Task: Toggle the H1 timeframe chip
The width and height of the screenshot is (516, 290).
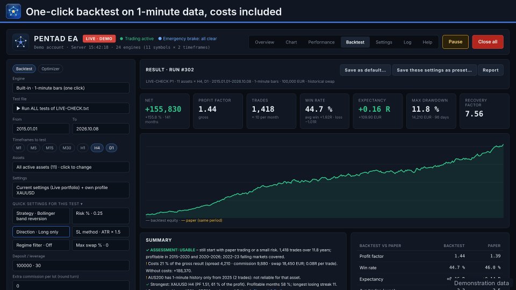Action: tap(83, 148)
